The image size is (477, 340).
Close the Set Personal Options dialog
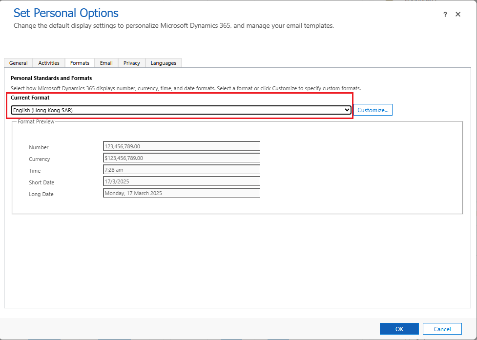tap(458, 15)
